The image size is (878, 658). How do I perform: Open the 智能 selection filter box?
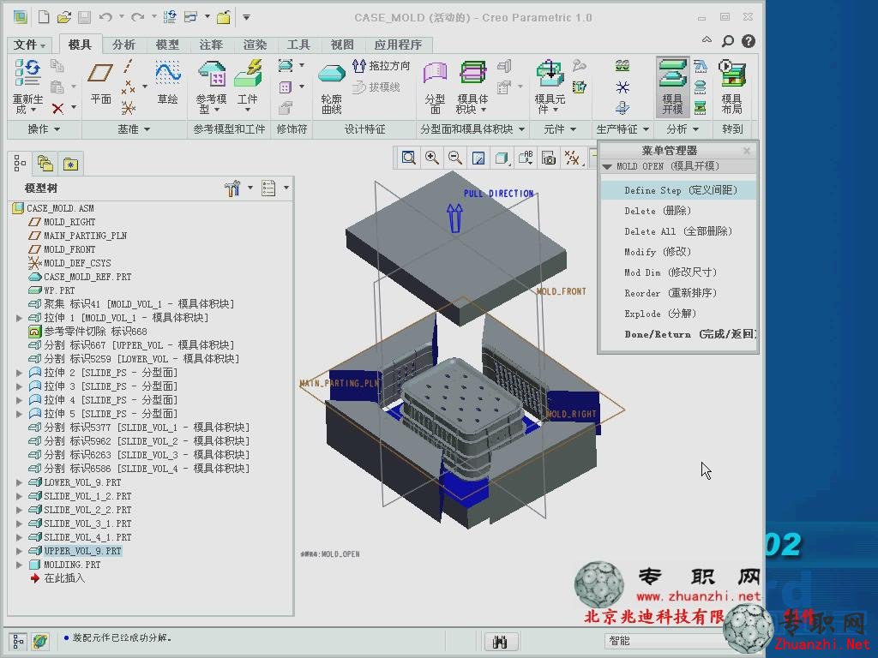point(666,641)
